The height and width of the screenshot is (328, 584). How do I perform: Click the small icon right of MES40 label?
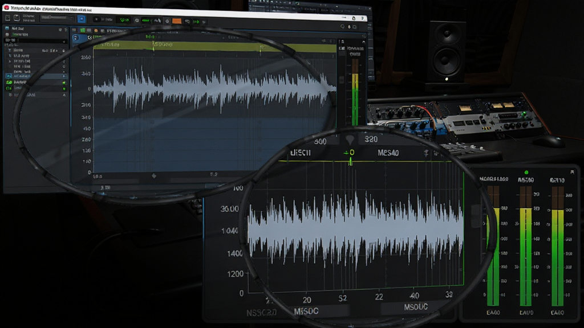coord(426,153)
